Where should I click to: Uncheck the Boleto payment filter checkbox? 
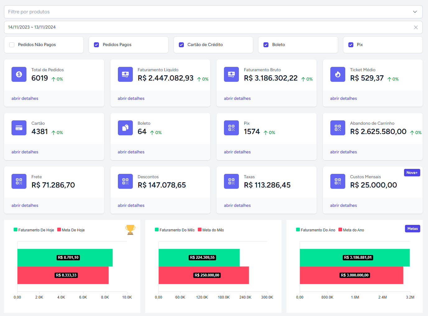click(266, 45)
